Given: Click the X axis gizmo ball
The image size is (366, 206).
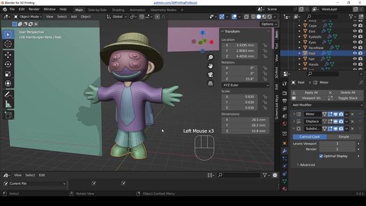Looking at the screenshot, I should [x=212, y=42].
